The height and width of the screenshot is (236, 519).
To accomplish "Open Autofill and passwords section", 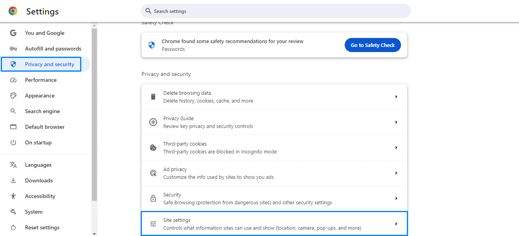I will coord(53,49).
